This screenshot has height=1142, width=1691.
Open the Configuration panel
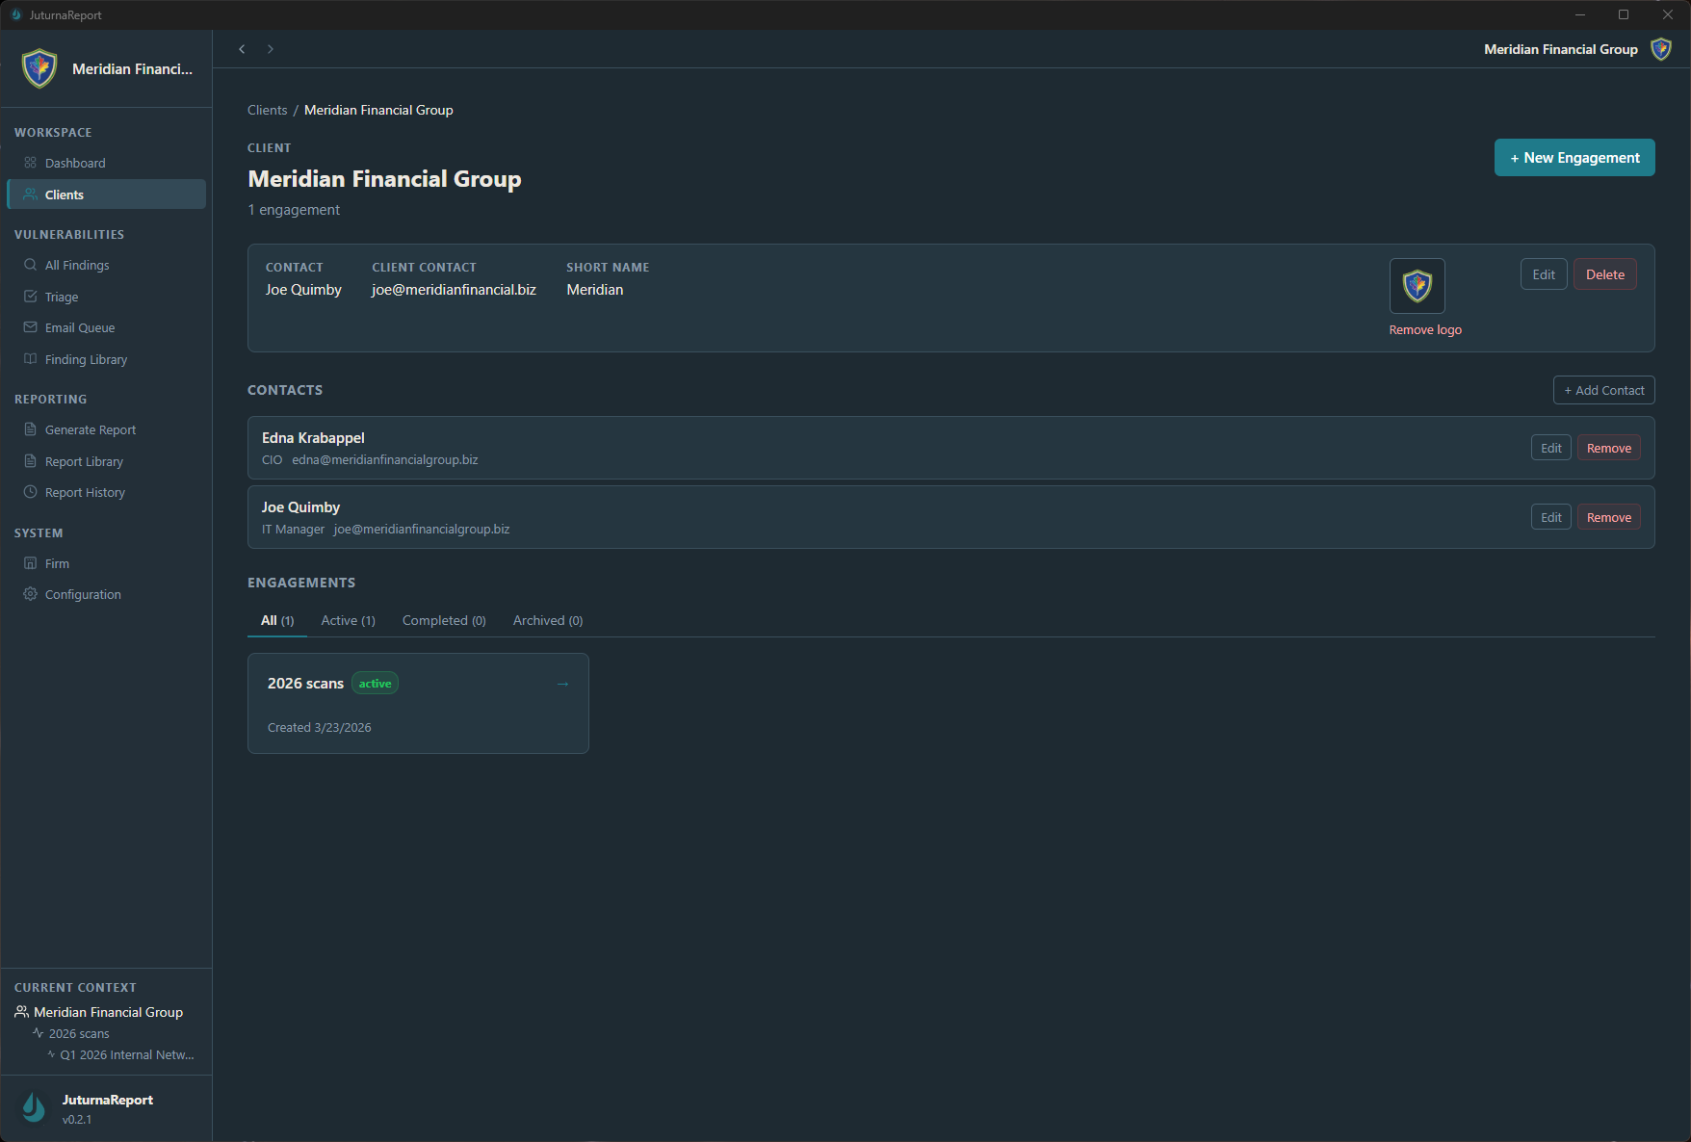tap(82, 594)
